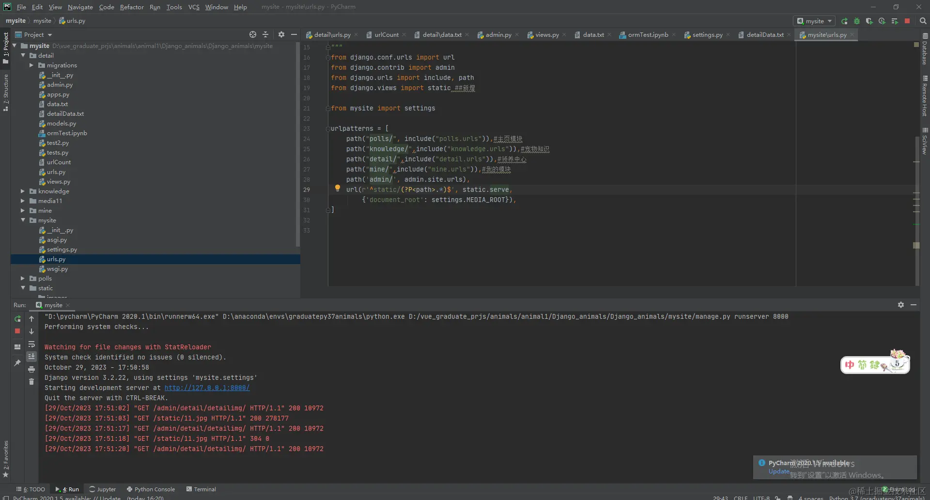Pin the mysite run tab
The height and width of the screenshot is (500, 930).
(x=17, y=363)
